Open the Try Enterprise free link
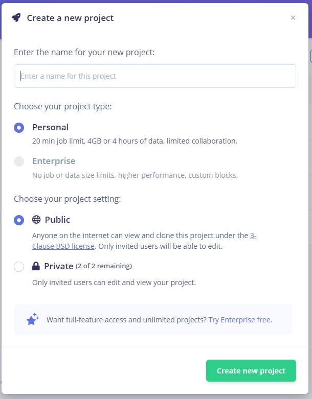This screenshot has width=312, height=399. [x=240, y=320]
